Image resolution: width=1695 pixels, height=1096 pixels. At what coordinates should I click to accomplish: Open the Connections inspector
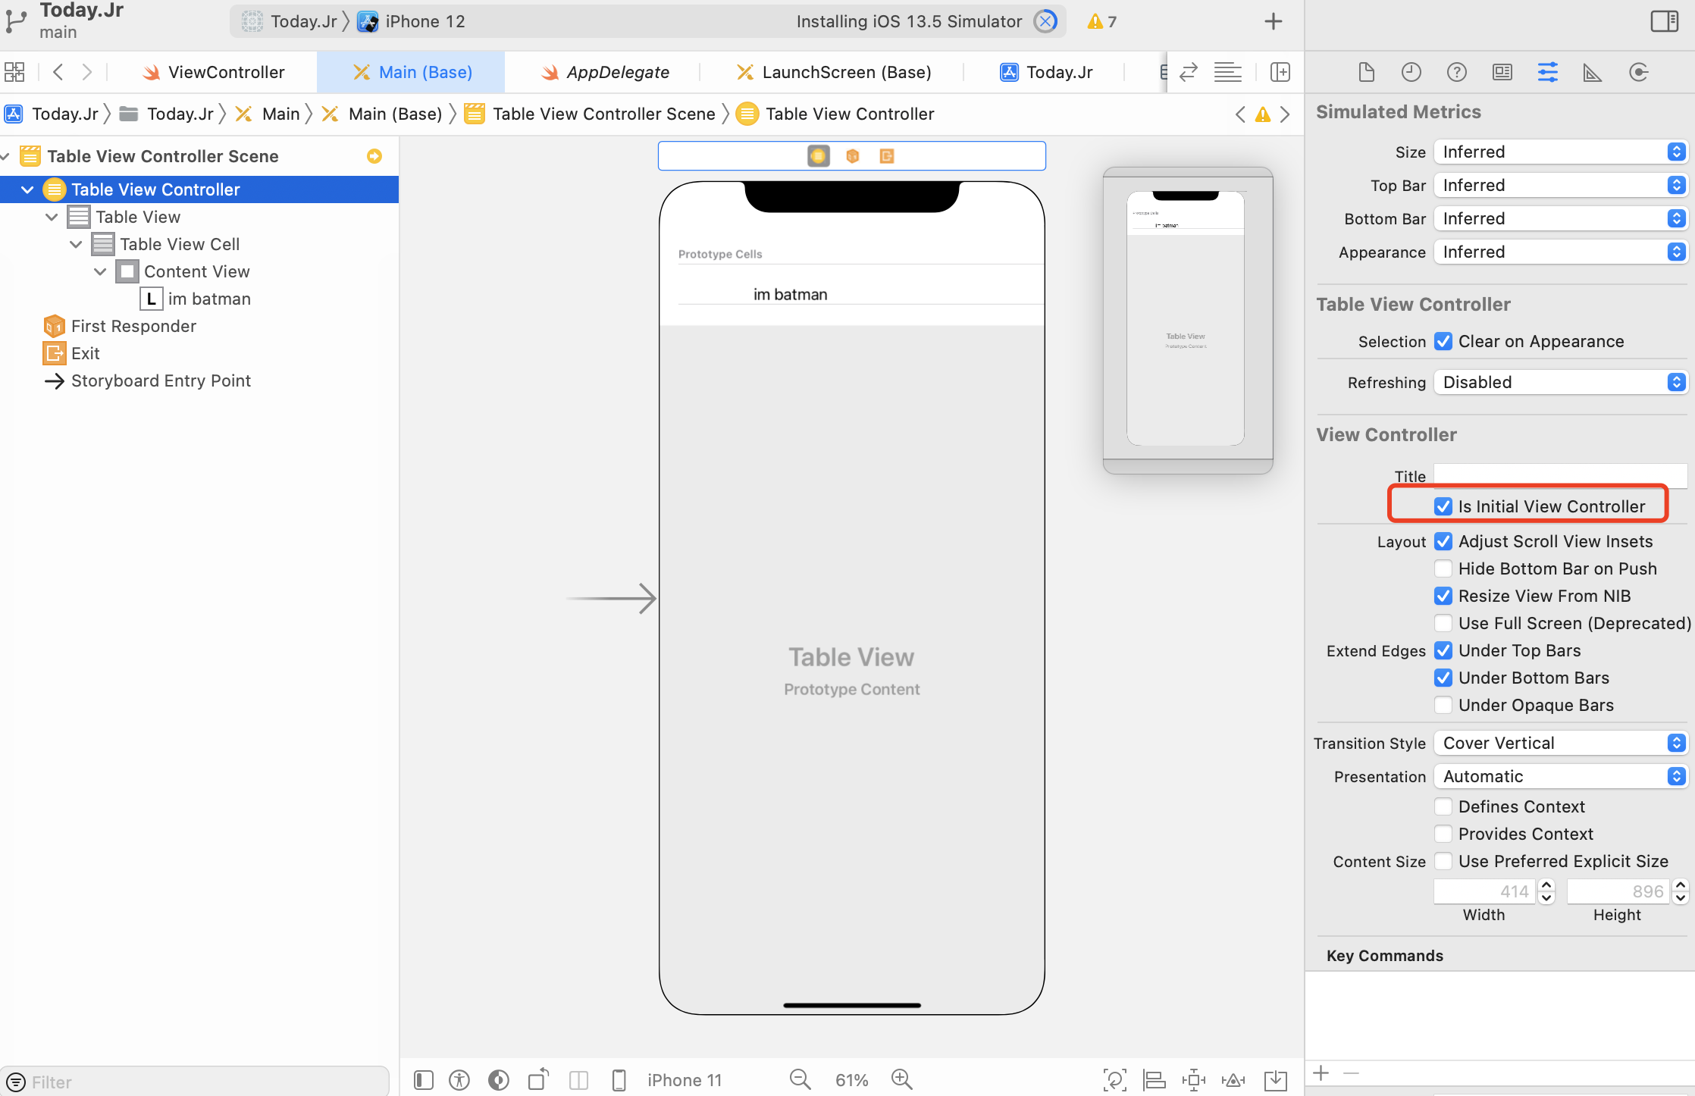point(1639,72)
